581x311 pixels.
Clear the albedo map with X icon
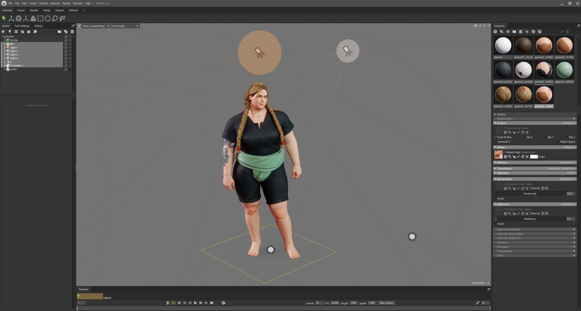pyautogui.click(x=527, y=157)
